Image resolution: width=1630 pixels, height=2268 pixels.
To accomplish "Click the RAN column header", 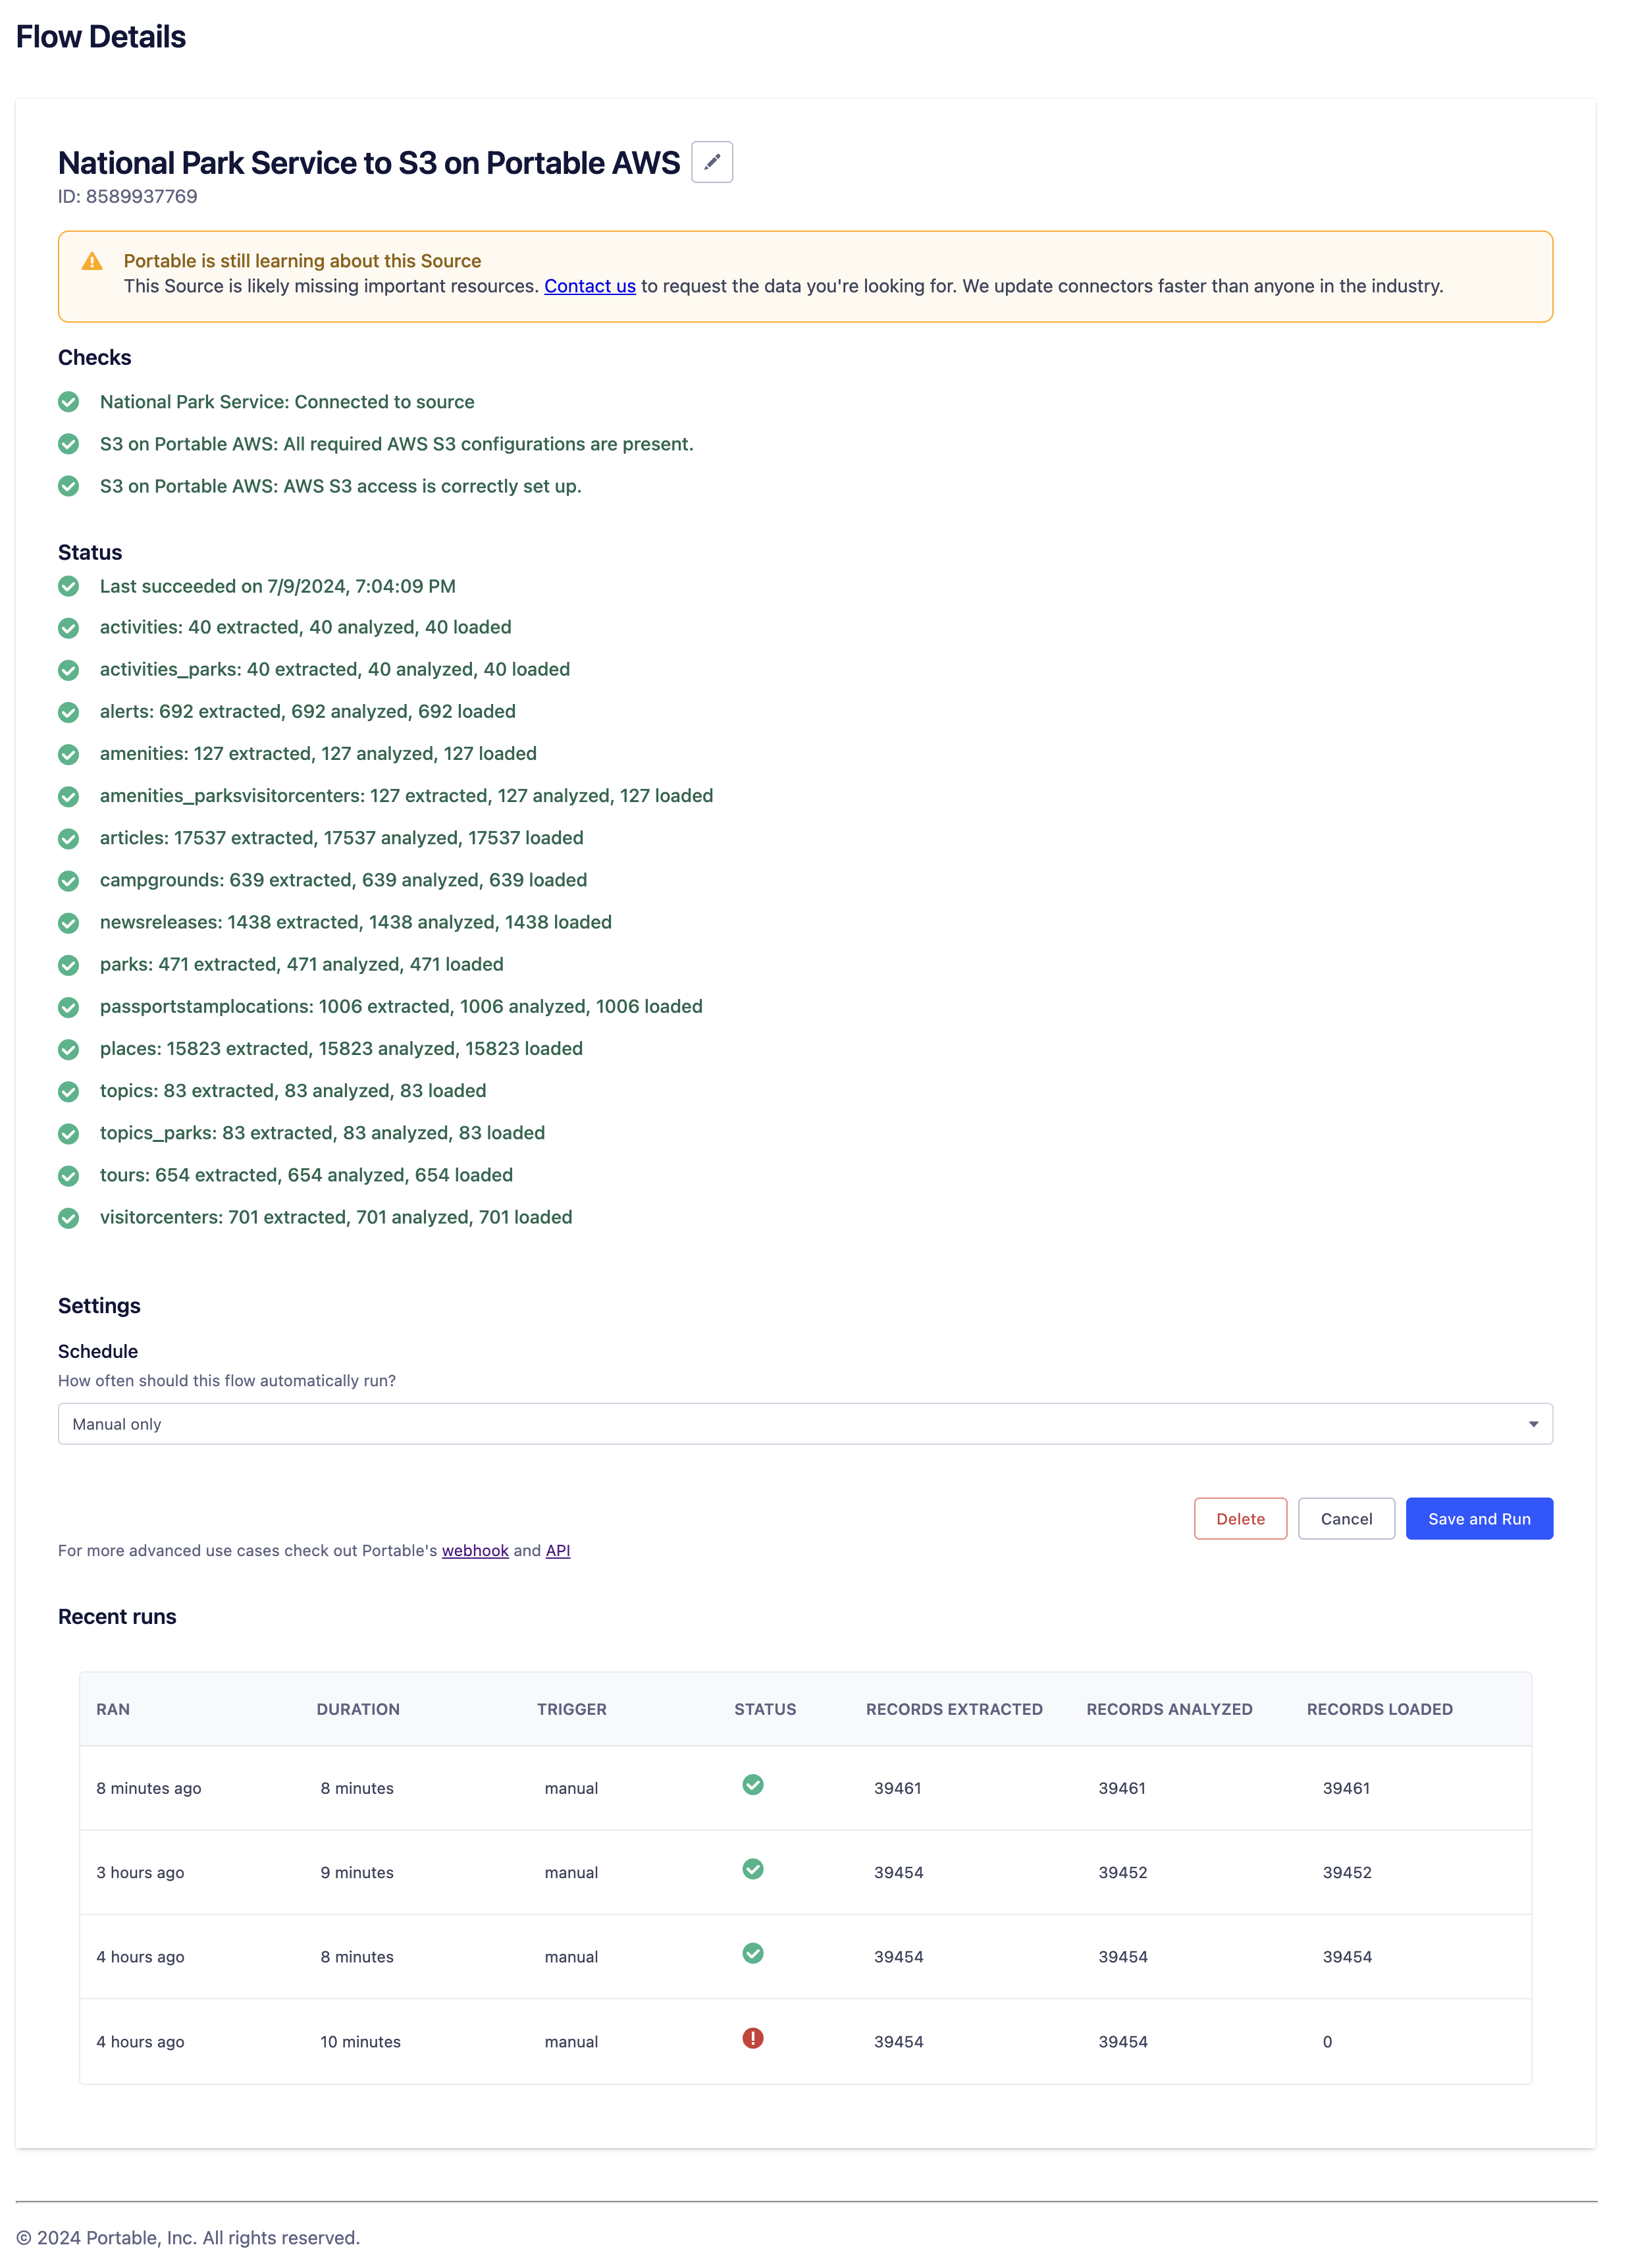I will click(113, 1709).
